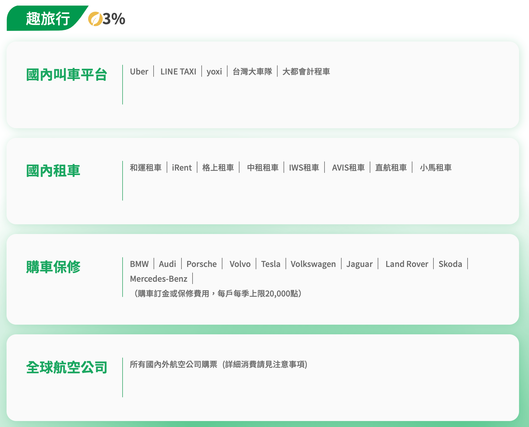The width and height of the screenshot is (529, 427).
Task: Click 大都會計程車 entry
Action: coord(306,72)
